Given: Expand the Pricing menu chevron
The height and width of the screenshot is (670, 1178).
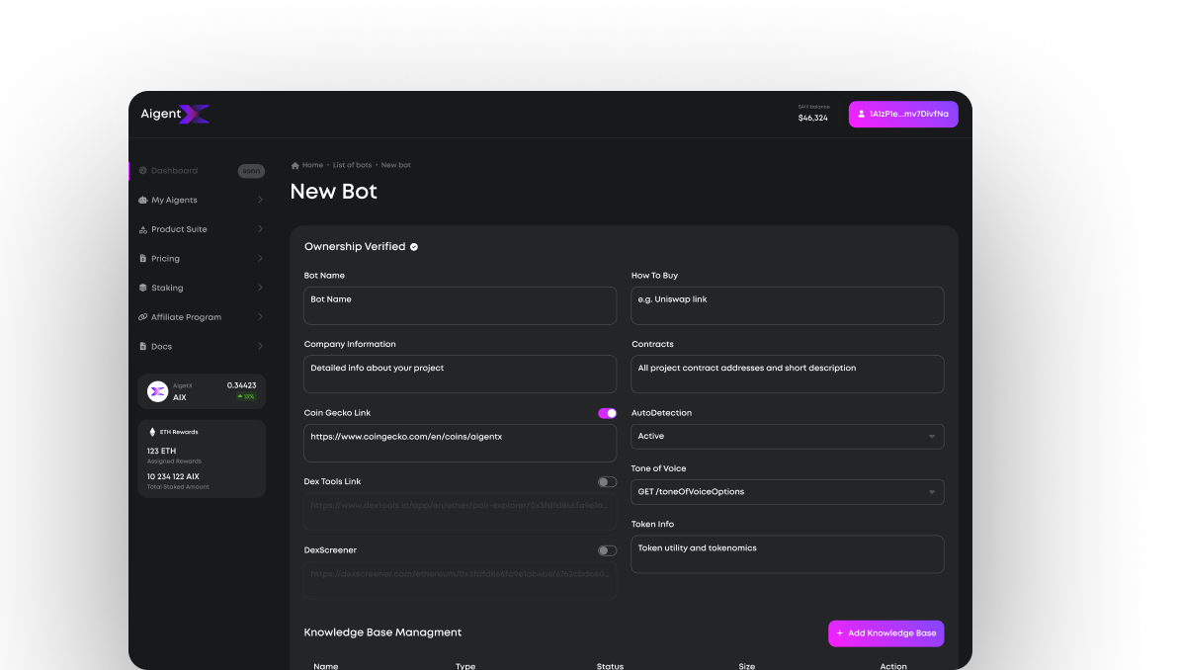Looking at the screenshot, I should 260,259.
